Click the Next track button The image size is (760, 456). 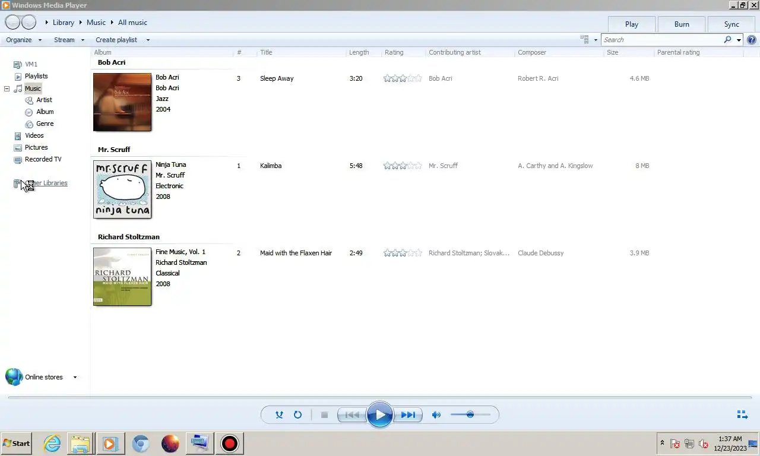point(408,415)
